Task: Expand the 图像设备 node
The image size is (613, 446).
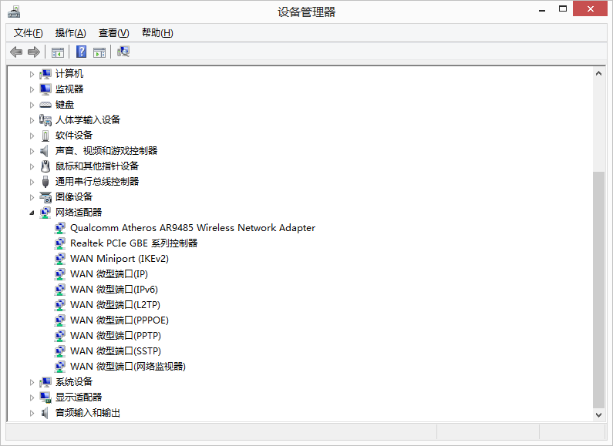Action: (32, 198)
